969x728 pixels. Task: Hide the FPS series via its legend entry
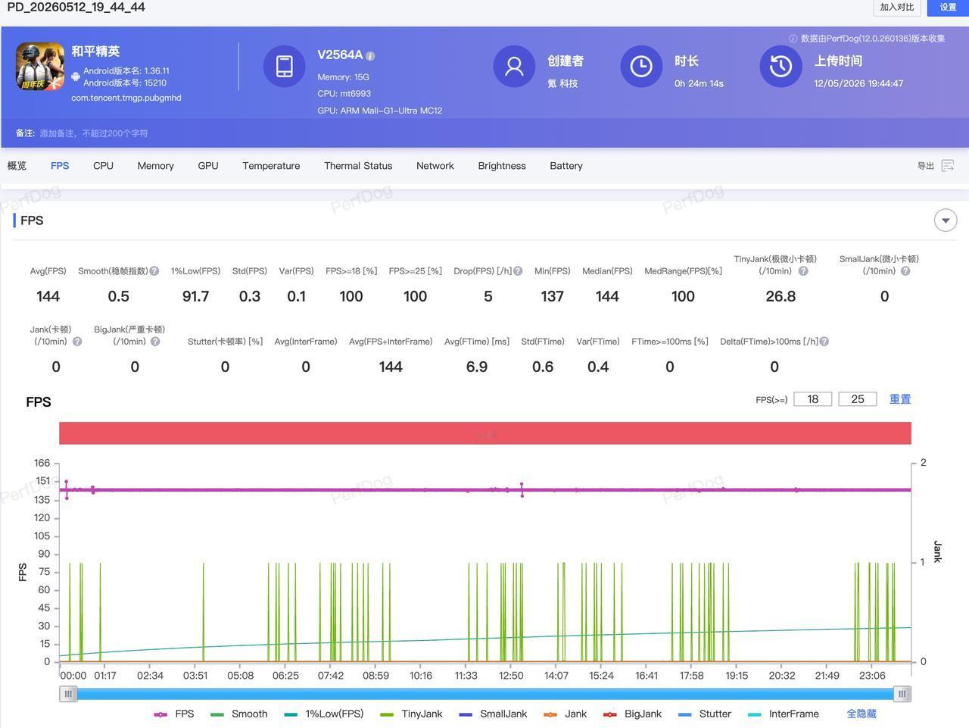[174, 714]
